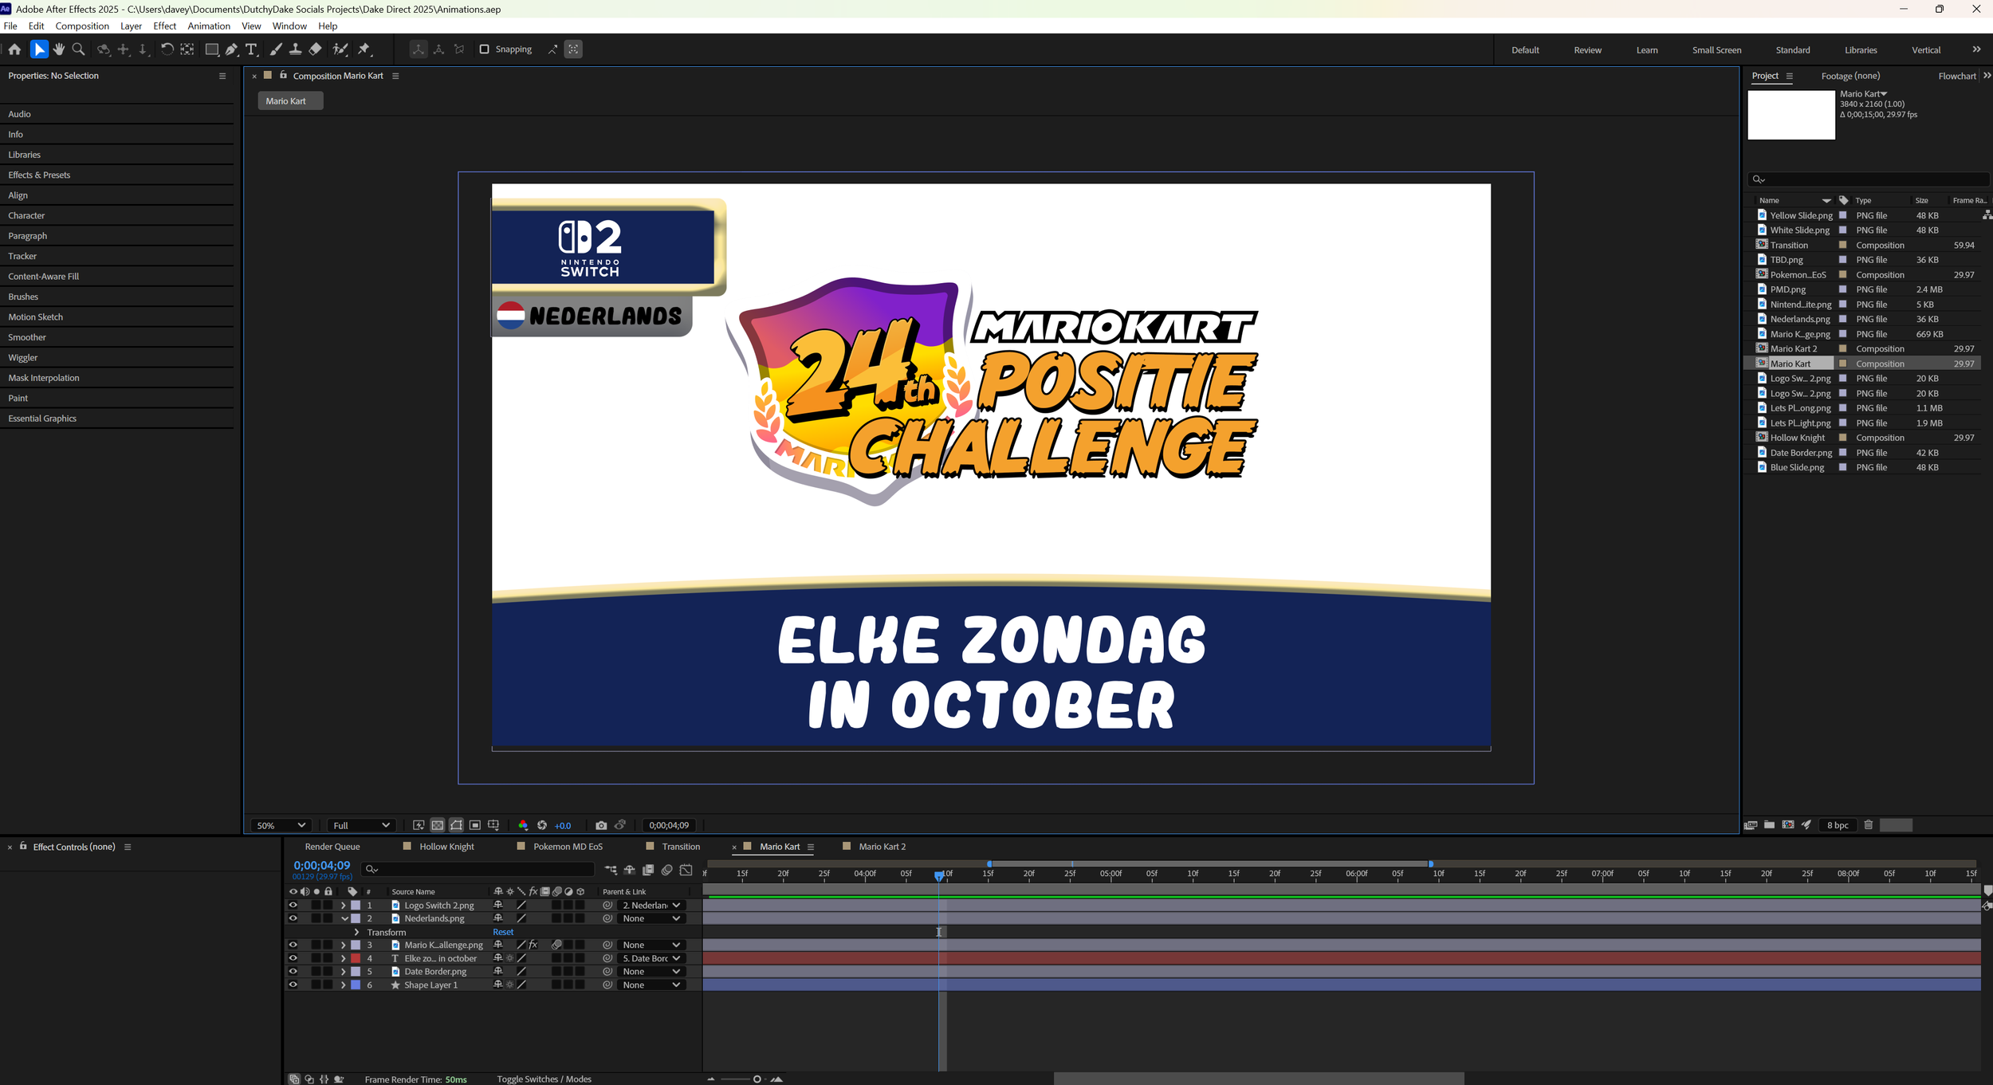Click the shy layers icon in timeline

629,870
